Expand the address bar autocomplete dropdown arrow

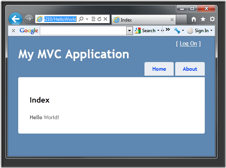point(87,19)
